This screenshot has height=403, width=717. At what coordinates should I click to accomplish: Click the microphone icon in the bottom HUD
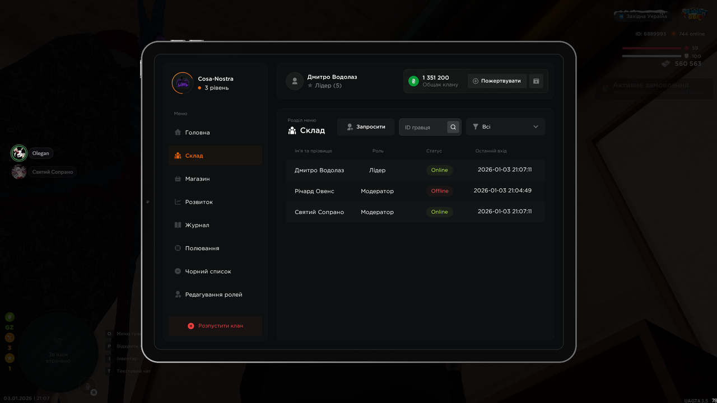tap(86, 386)
